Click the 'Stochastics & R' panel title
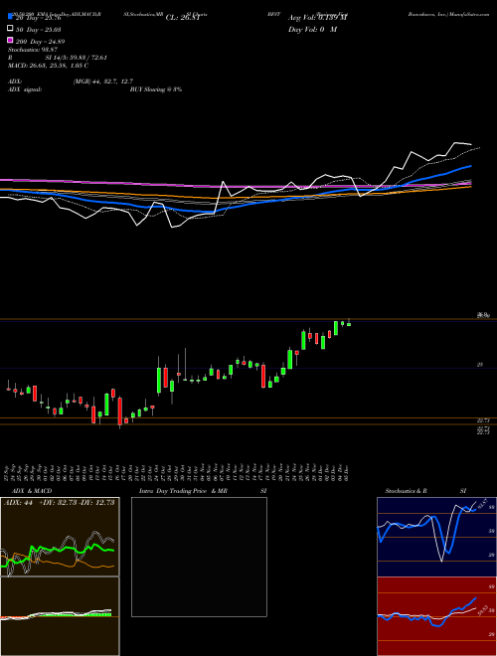 (407, 491)
